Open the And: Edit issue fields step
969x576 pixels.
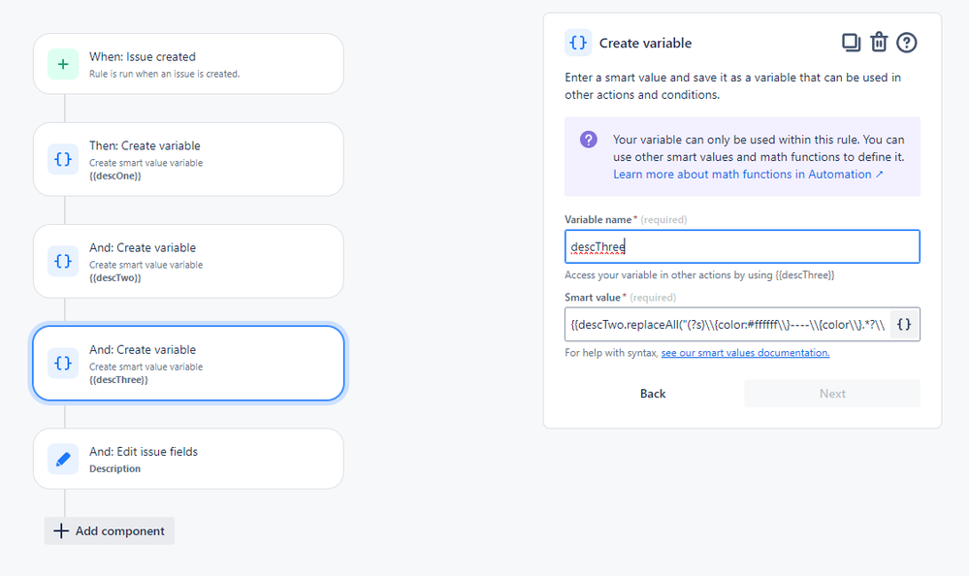coord(188,459)
